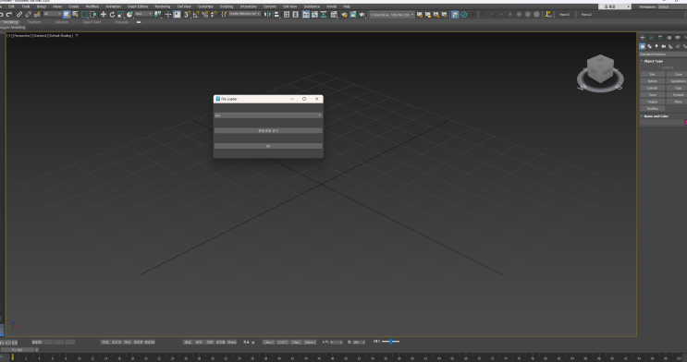Click the Sphere primitive button
The width and height of the screenshot is (687, 362).
(653, 81)
